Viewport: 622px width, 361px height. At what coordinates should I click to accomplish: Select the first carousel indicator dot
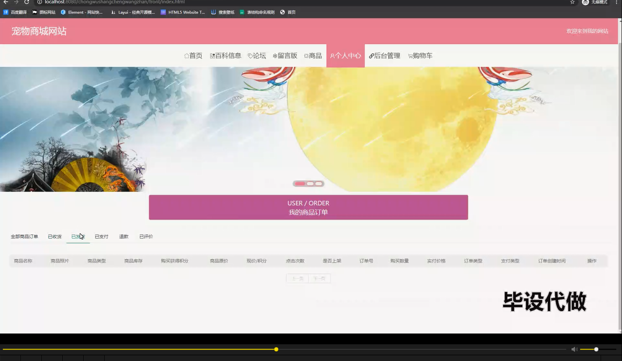pos(300,184)
